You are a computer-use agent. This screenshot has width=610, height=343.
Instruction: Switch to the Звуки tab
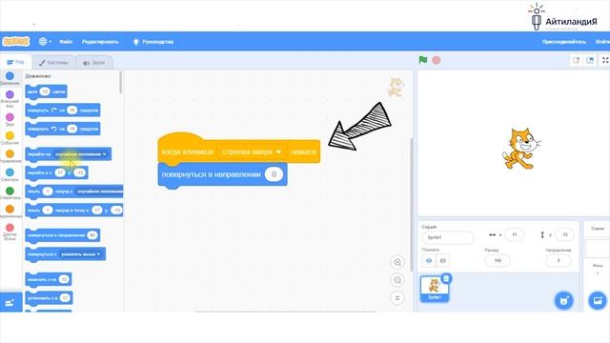click(93, 63)
